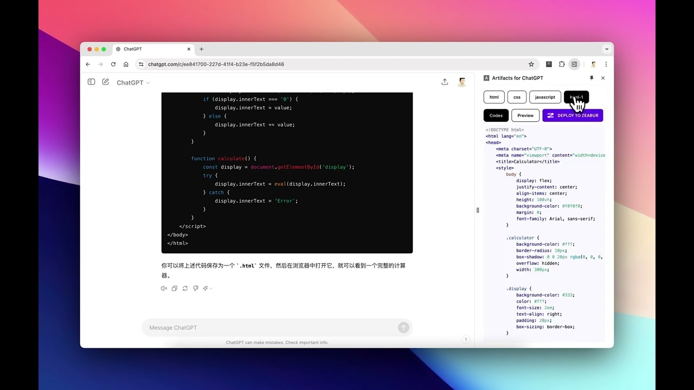Screen dimensions: 694x390
Task: Switch to the Preview view
Action: click(x=525, y=115)
